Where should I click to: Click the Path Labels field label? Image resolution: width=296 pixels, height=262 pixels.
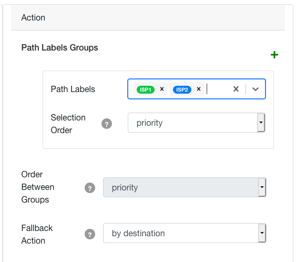[73, 89]
